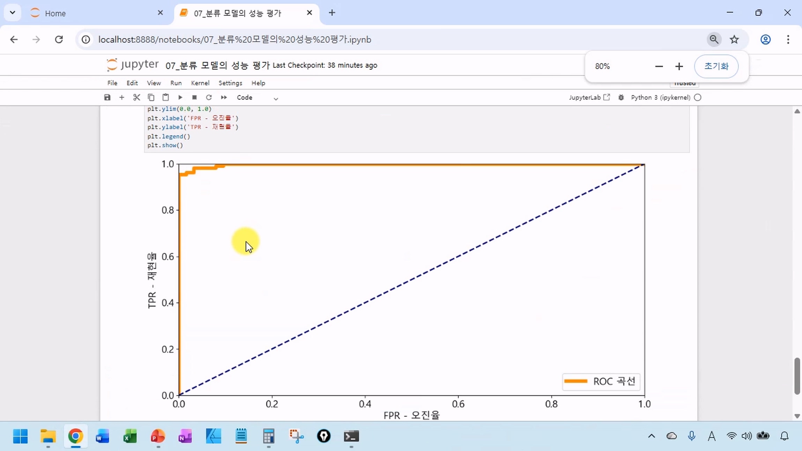Viewport: 802px width, 451px height.
Task: Save the notebook with the floppy disk icon
Action: 107,97
